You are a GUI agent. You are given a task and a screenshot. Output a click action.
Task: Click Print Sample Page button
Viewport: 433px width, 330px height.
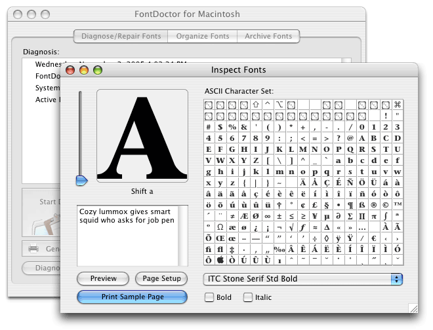pyautogui.click(x=133, y=297)
